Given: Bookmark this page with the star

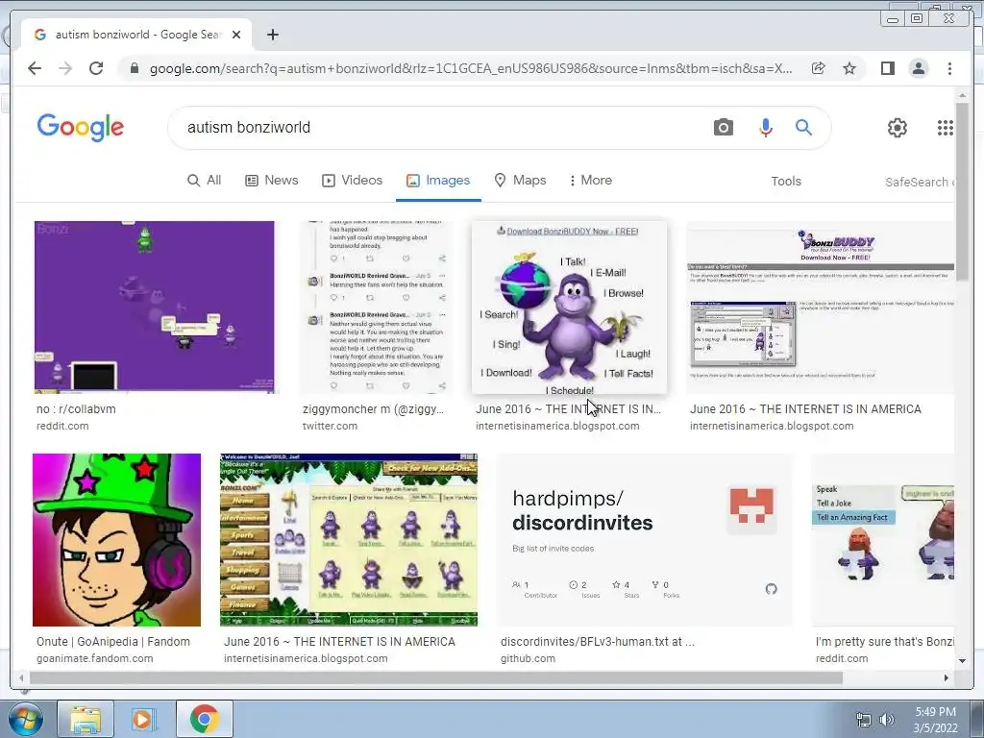Looking at the screenshot, I should (x=849, y=68).
